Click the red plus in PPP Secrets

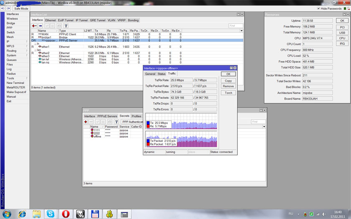86,122
